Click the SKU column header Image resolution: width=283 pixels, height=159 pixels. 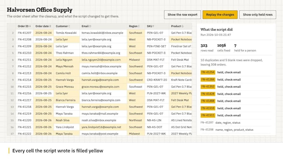[x=157, y=26]
